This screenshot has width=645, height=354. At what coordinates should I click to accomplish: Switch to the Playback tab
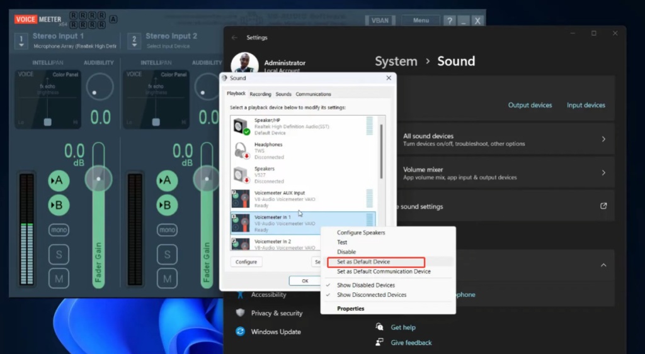tap(236, 94)
